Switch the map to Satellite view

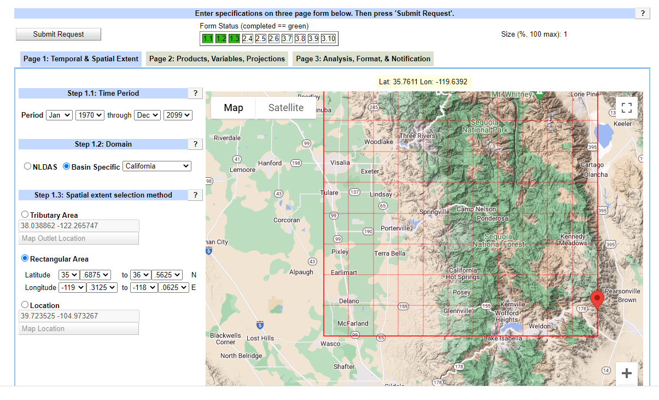(285, 108)
